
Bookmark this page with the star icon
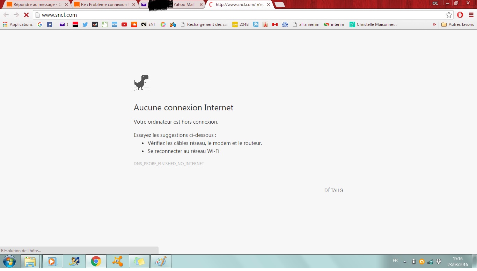(449, 15)
